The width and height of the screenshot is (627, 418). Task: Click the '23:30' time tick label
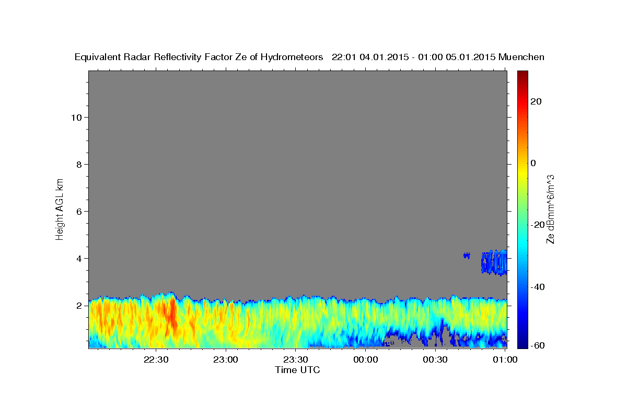[x=296, y=359]
